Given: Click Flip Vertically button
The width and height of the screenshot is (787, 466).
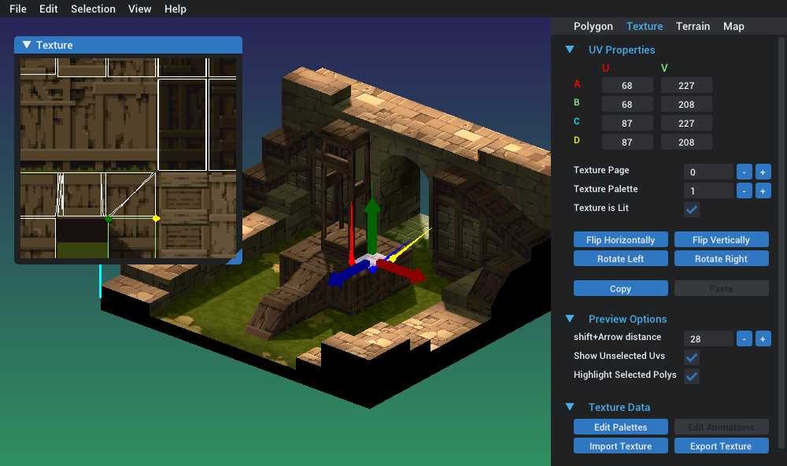Looking at the screenshot, I should [x=721, y=239].
